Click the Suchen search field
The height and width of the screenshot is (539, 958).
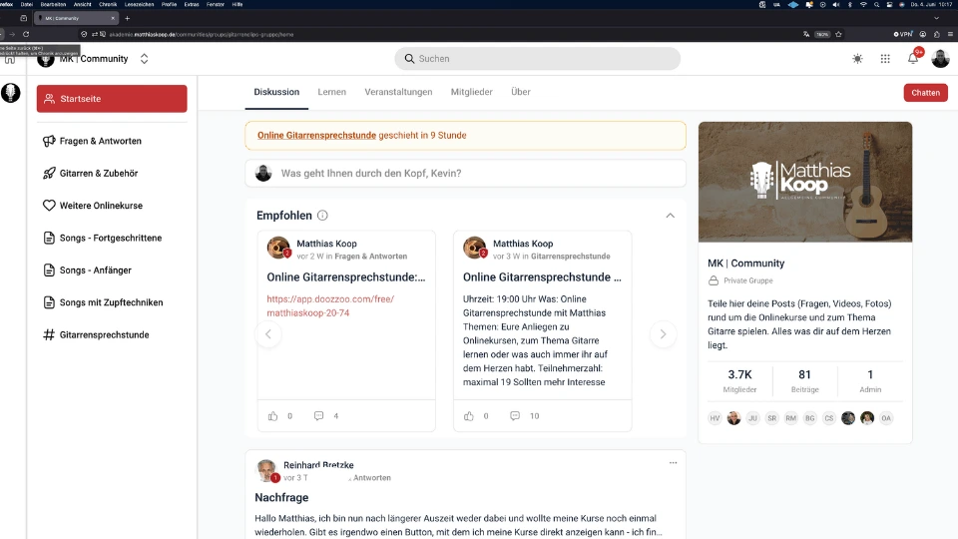click(x=538, y=59)
